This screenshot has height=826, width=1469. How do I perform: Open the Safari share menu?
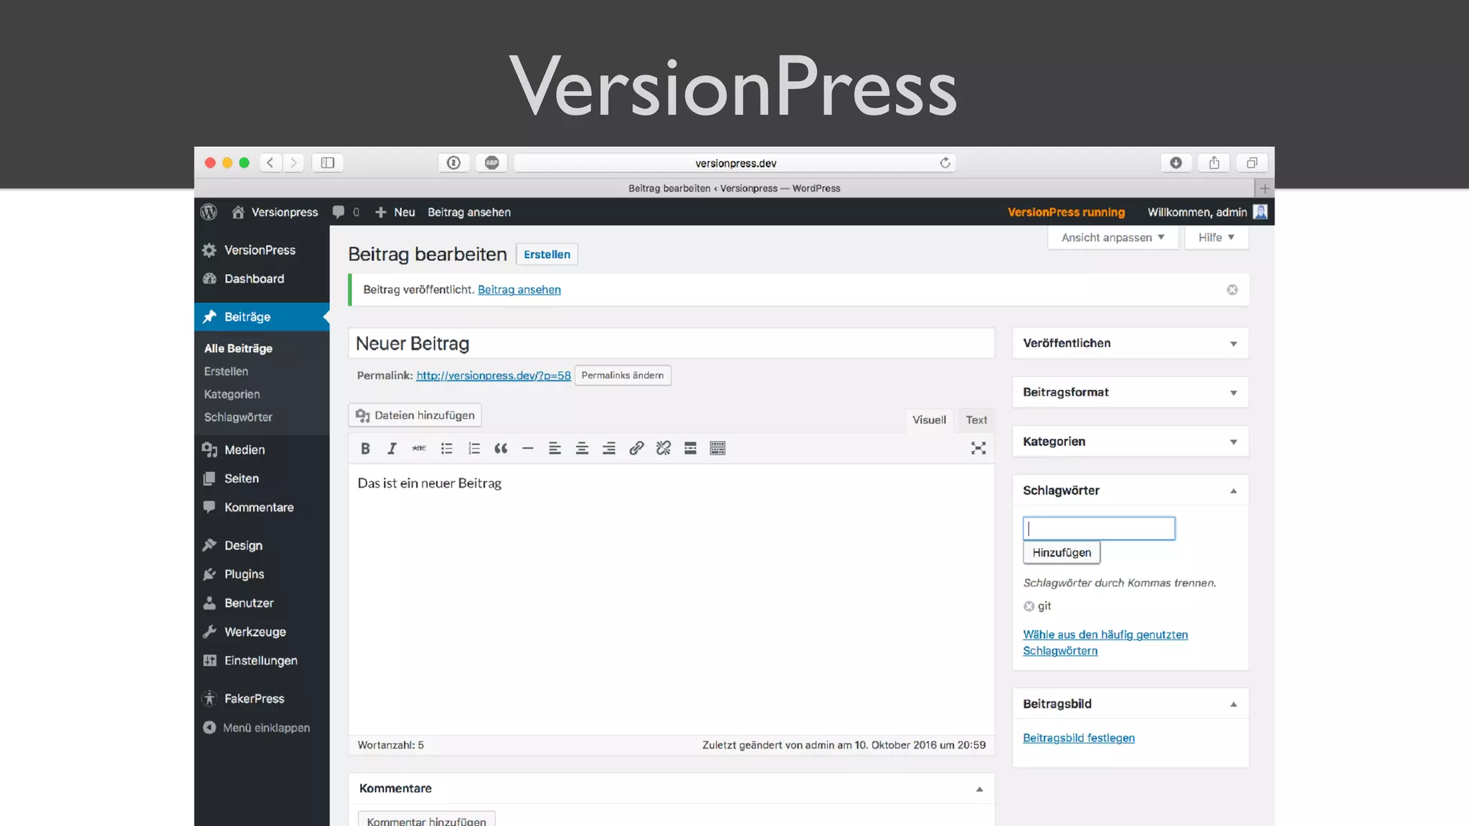click(x=1214, y=163)
